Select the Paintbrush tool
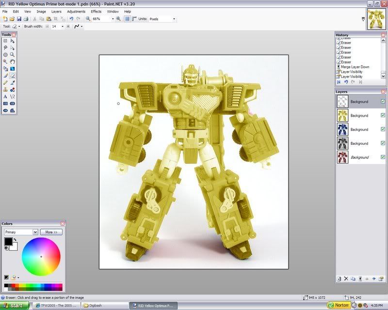 click(5, 76)
